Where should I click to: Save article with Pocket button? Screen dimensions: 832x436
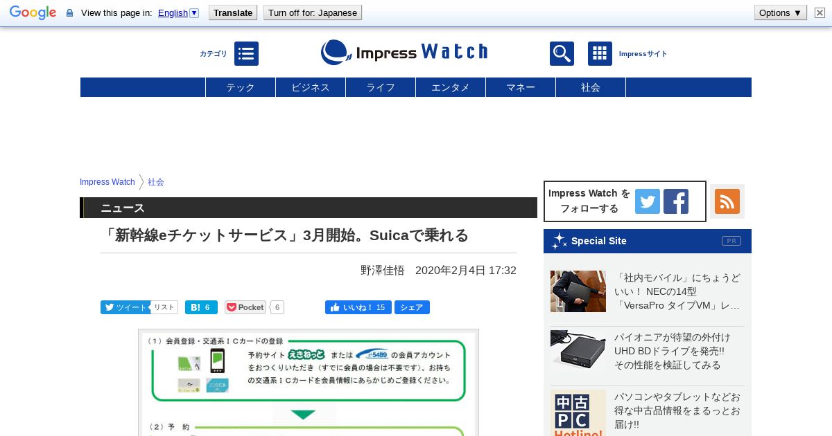[245, 307]
